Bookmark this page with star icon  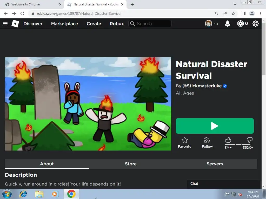[x=233, y=13]
